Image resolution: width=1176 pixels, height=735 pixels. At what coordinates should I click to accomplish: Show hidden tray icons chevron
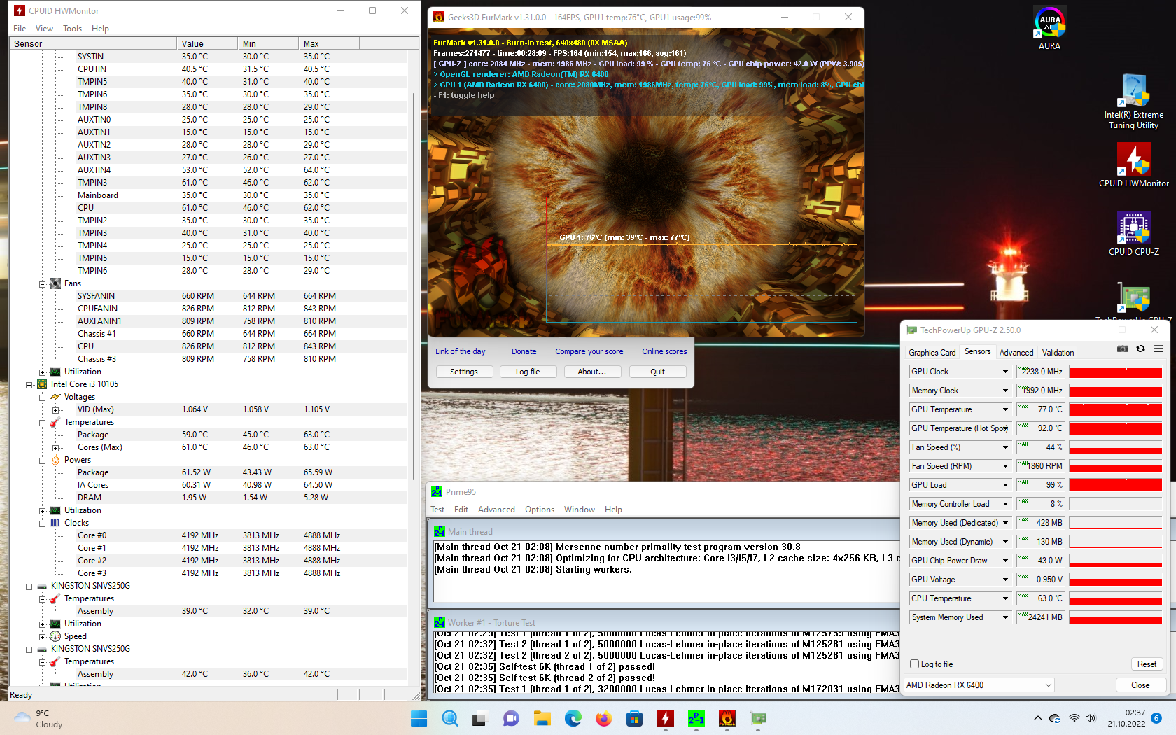(x=1037, y=718)
